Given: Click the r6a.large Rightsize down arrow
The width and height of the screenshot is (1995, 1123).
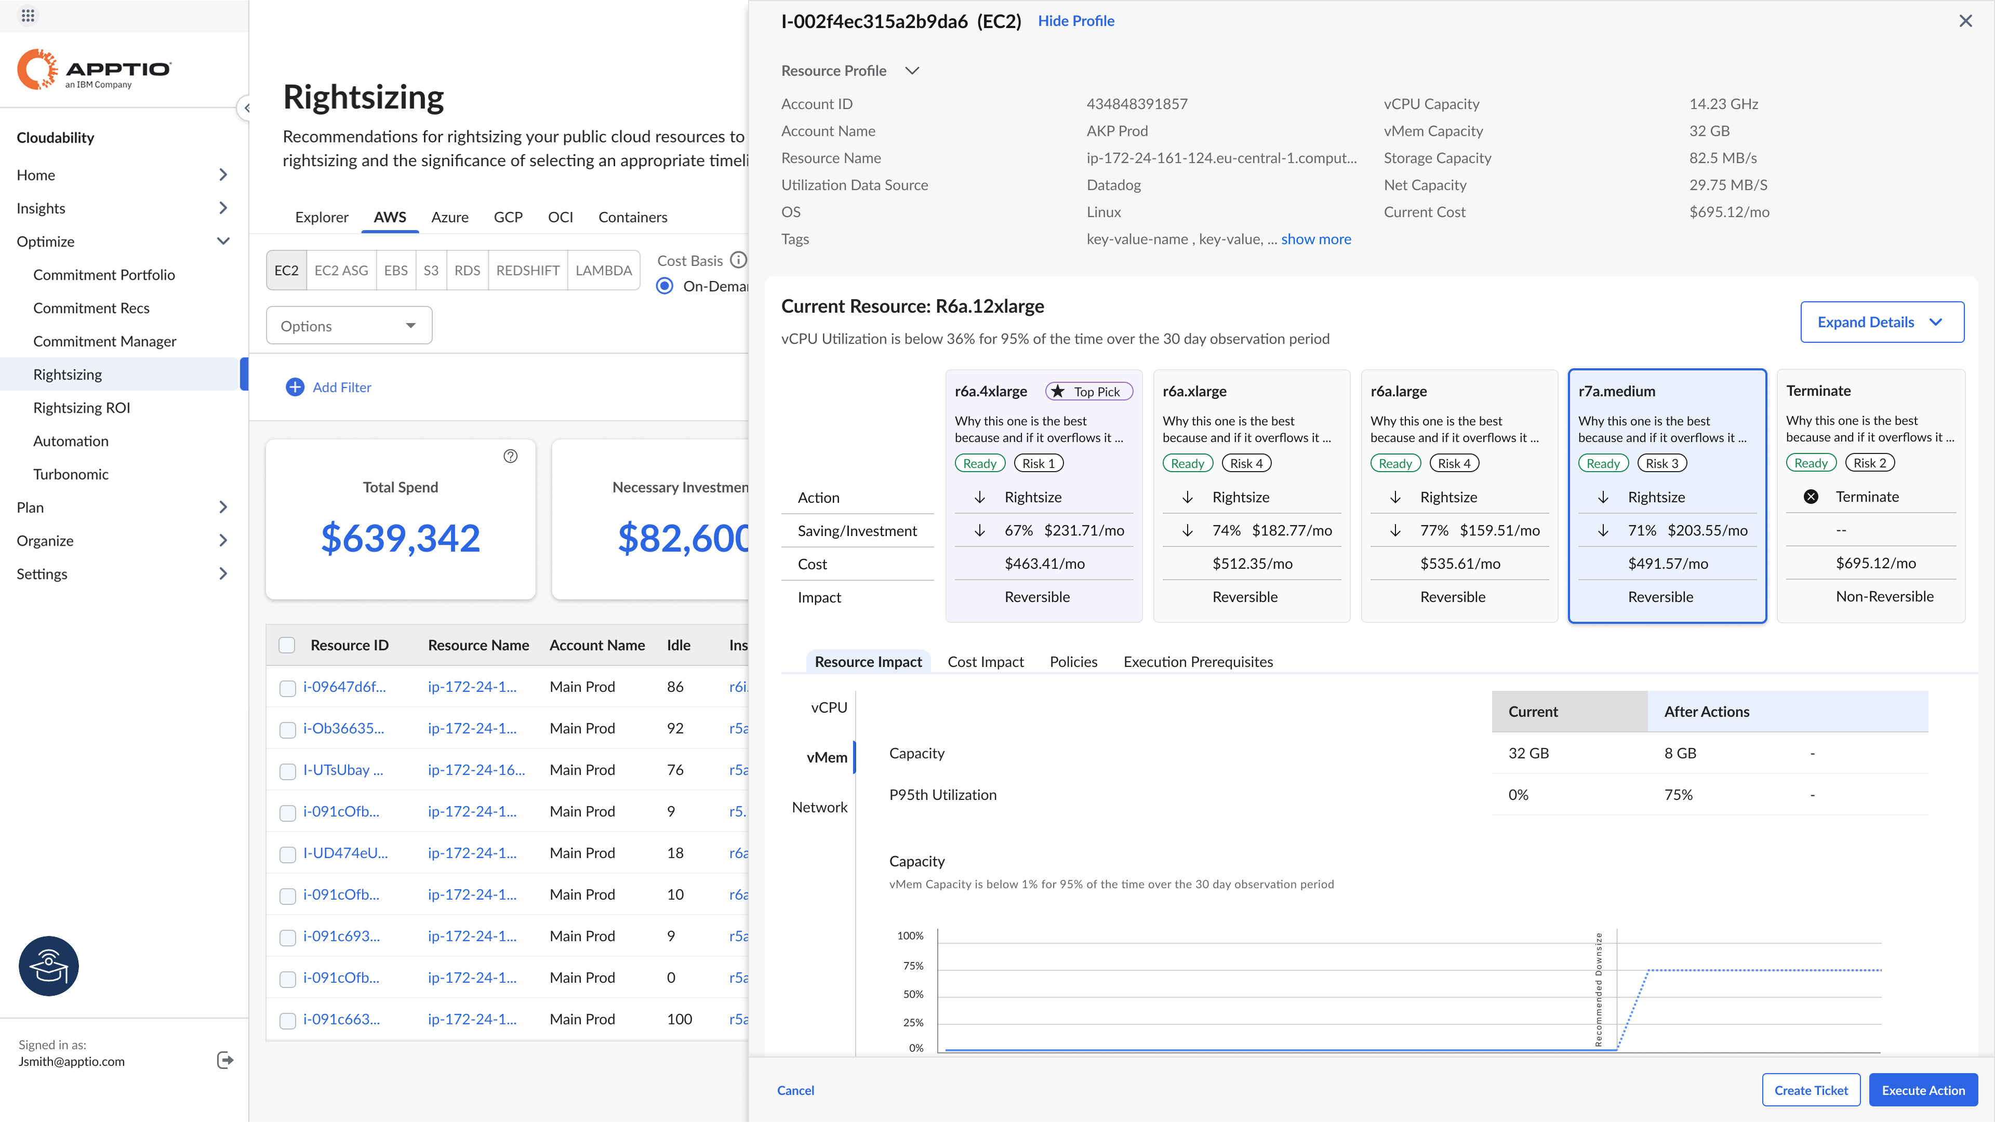Looking at the screenshot, I should 1395,497.
